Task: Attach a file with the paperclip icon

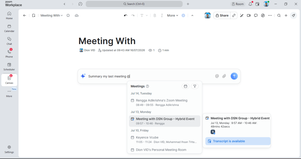Action: (x=224, y=76)
